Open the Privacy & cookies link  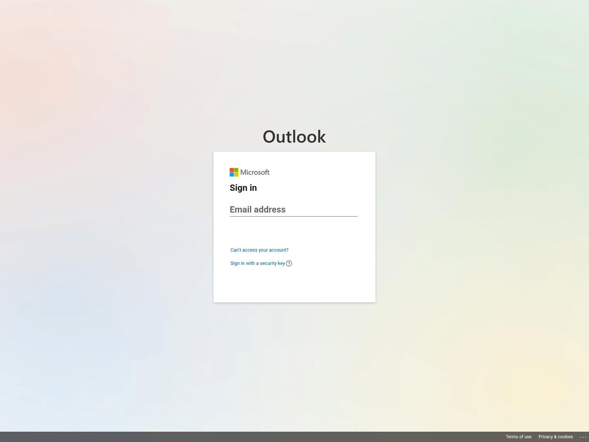point(556,437)
